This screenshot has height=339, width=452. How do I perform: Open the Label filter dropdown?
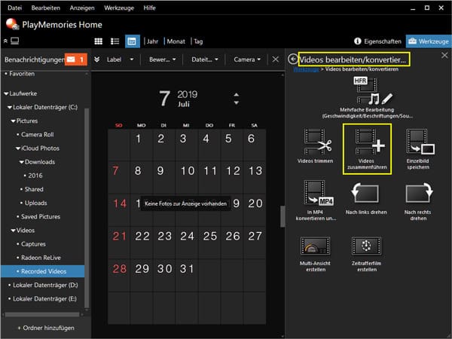(x=120, y=59)
